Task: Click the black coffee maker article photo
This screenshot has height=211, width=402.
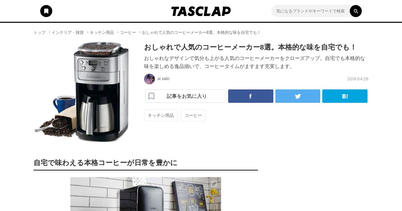Action: [x=146, y=194]
